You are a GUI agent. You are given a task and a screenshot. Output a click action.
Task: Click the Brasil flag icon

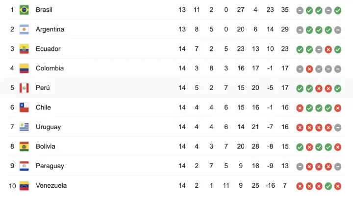(x=24, y=10)
